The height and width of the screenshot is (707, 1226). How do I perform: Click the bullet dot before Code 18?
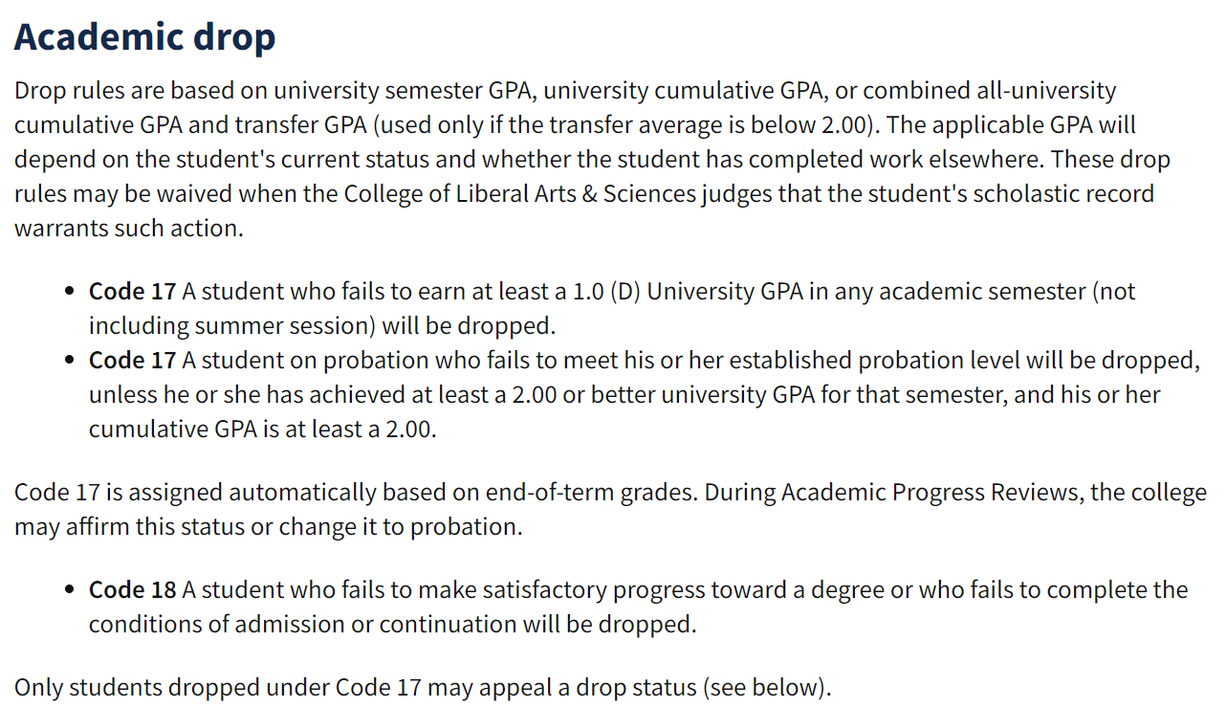(69, 591)
